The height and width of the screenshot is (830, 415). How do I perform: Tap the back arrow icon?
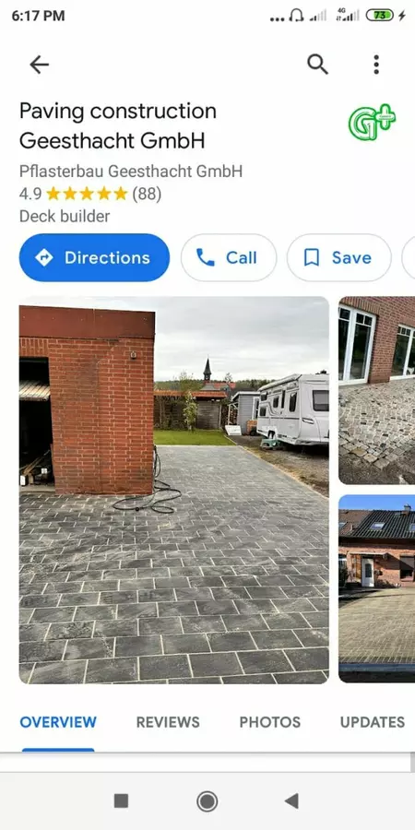[39, 65]
